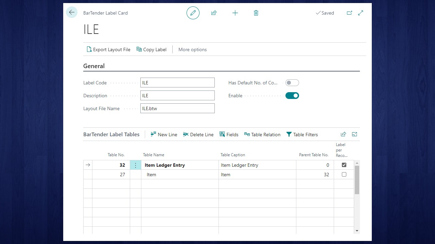Uncheck Label per Record for Item Ledger Entry
Screen dimensions: 435x244
coord(344,165)
